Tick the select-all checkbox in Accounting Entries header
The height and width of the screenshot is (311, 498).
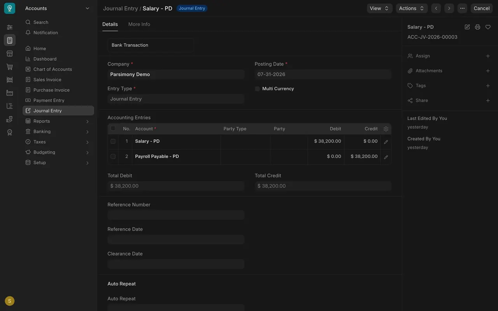pyautogui.click(x=113, y=128)
